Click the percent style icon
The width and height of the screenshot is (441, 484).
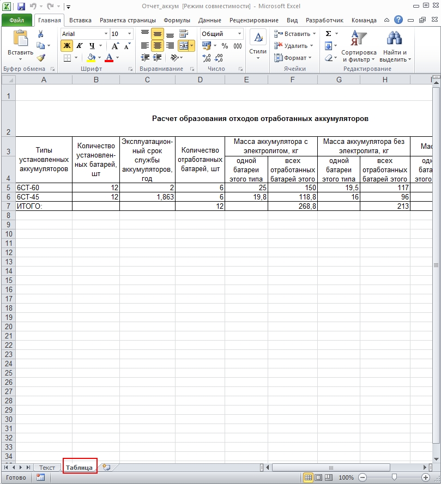tap(225, 46)
